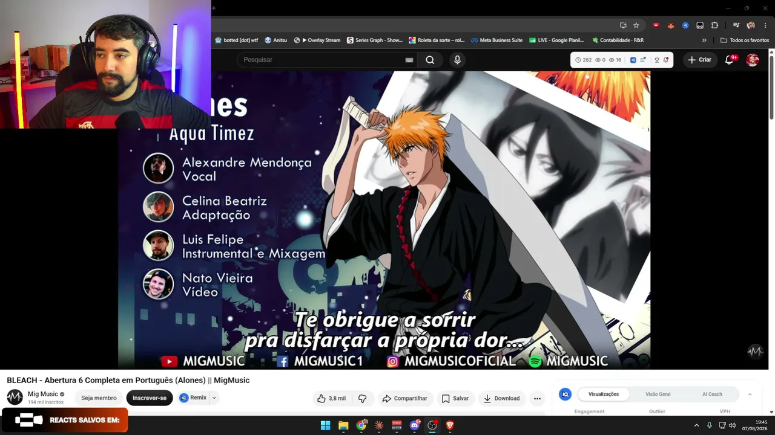Click the microphone icon in system tray
The width and height of the screenshot is (775, 435).
(x=710, y=425)
